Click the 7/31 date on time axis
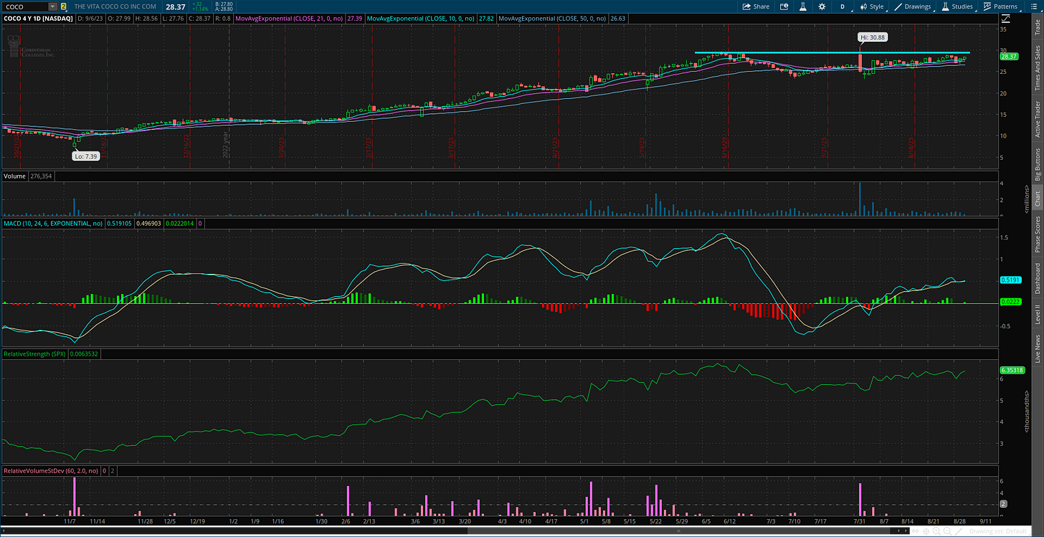This screenshot has height=537, width=1044. click(x=860, y=521)
